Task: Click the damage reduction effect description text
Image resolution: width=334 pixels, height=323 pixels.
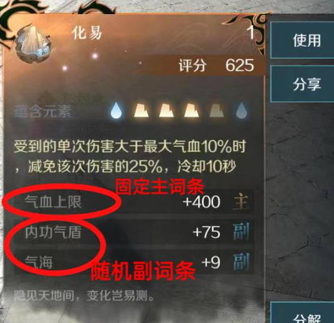Action: tap(130, 157)
